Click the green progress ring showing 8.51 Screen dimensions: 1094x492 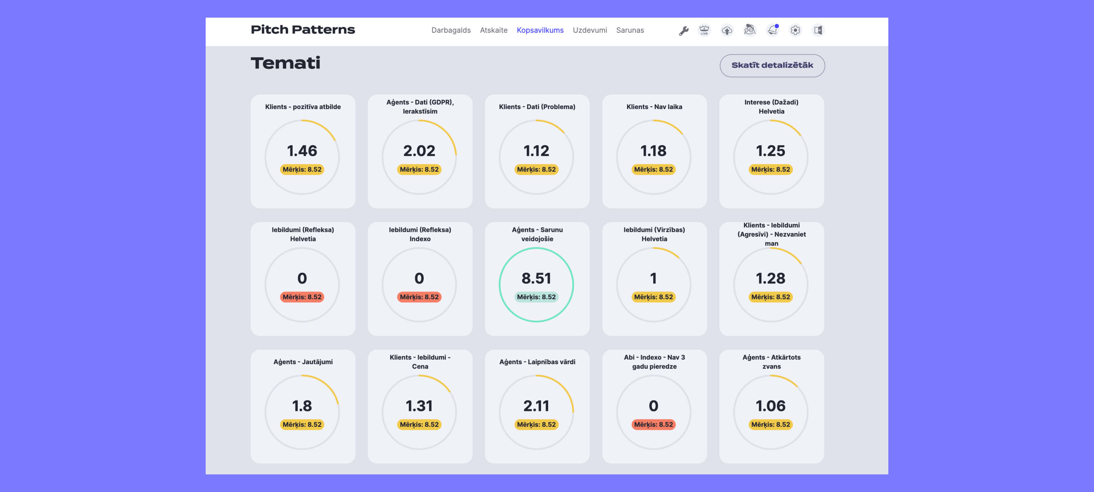[537, 285]
